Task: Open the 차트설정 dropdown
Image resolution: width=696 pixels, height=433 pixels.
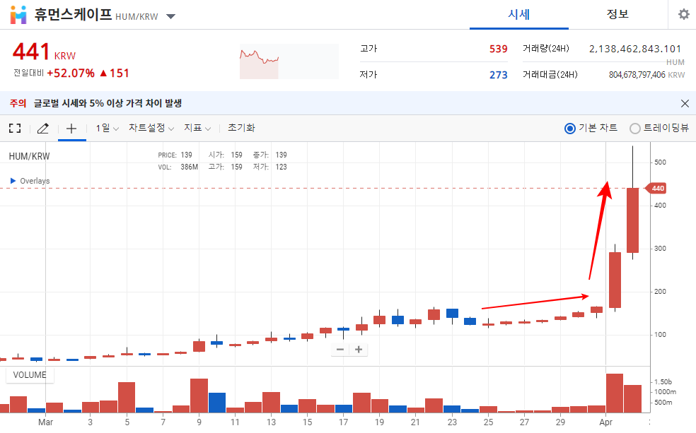Action: click(151, 128)
